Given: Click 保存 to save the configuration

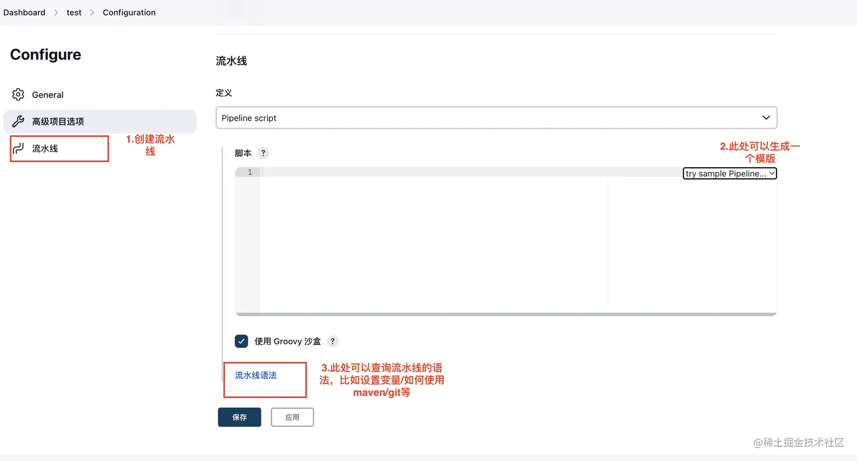Looking at the screenshot, I should (239, 417).
